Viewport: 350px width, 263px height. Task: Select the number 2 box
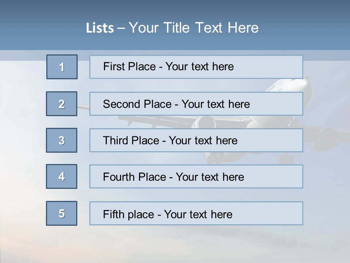click(62, 104)
